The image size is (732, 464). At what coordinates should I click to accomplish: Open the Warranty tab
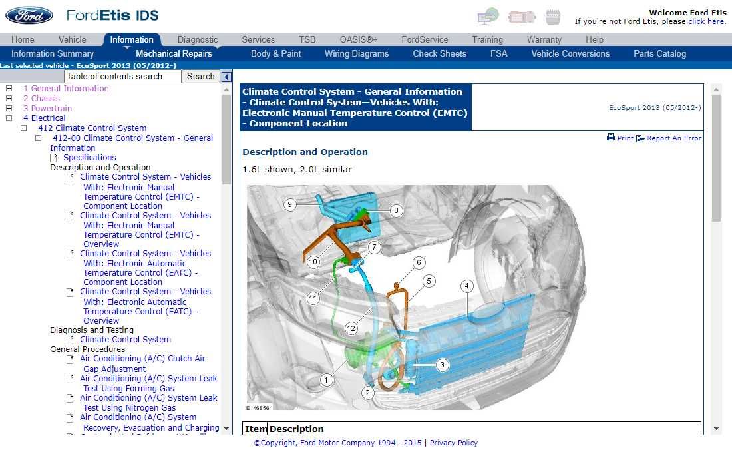pos(544,40)
